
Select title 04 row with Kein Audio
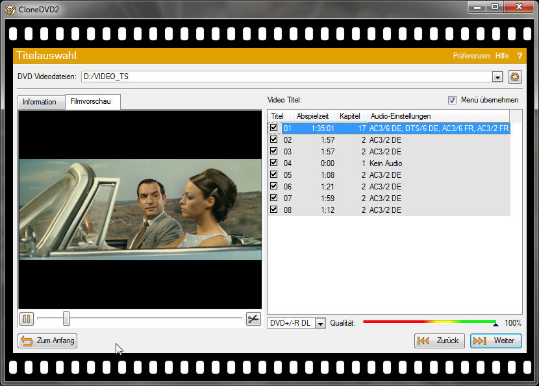point(389,163)
